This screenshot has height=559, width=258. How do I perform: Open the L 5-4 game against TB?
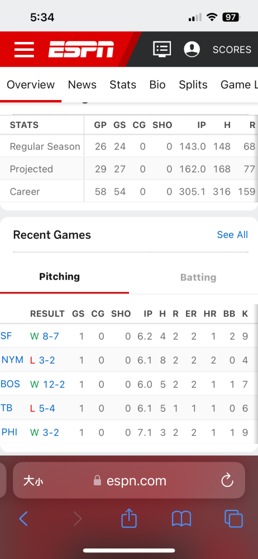coord(42,408)
